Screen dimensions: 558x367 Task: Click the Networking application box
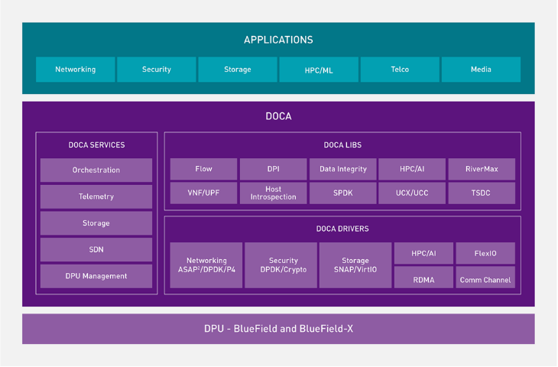tap(75, 70)
